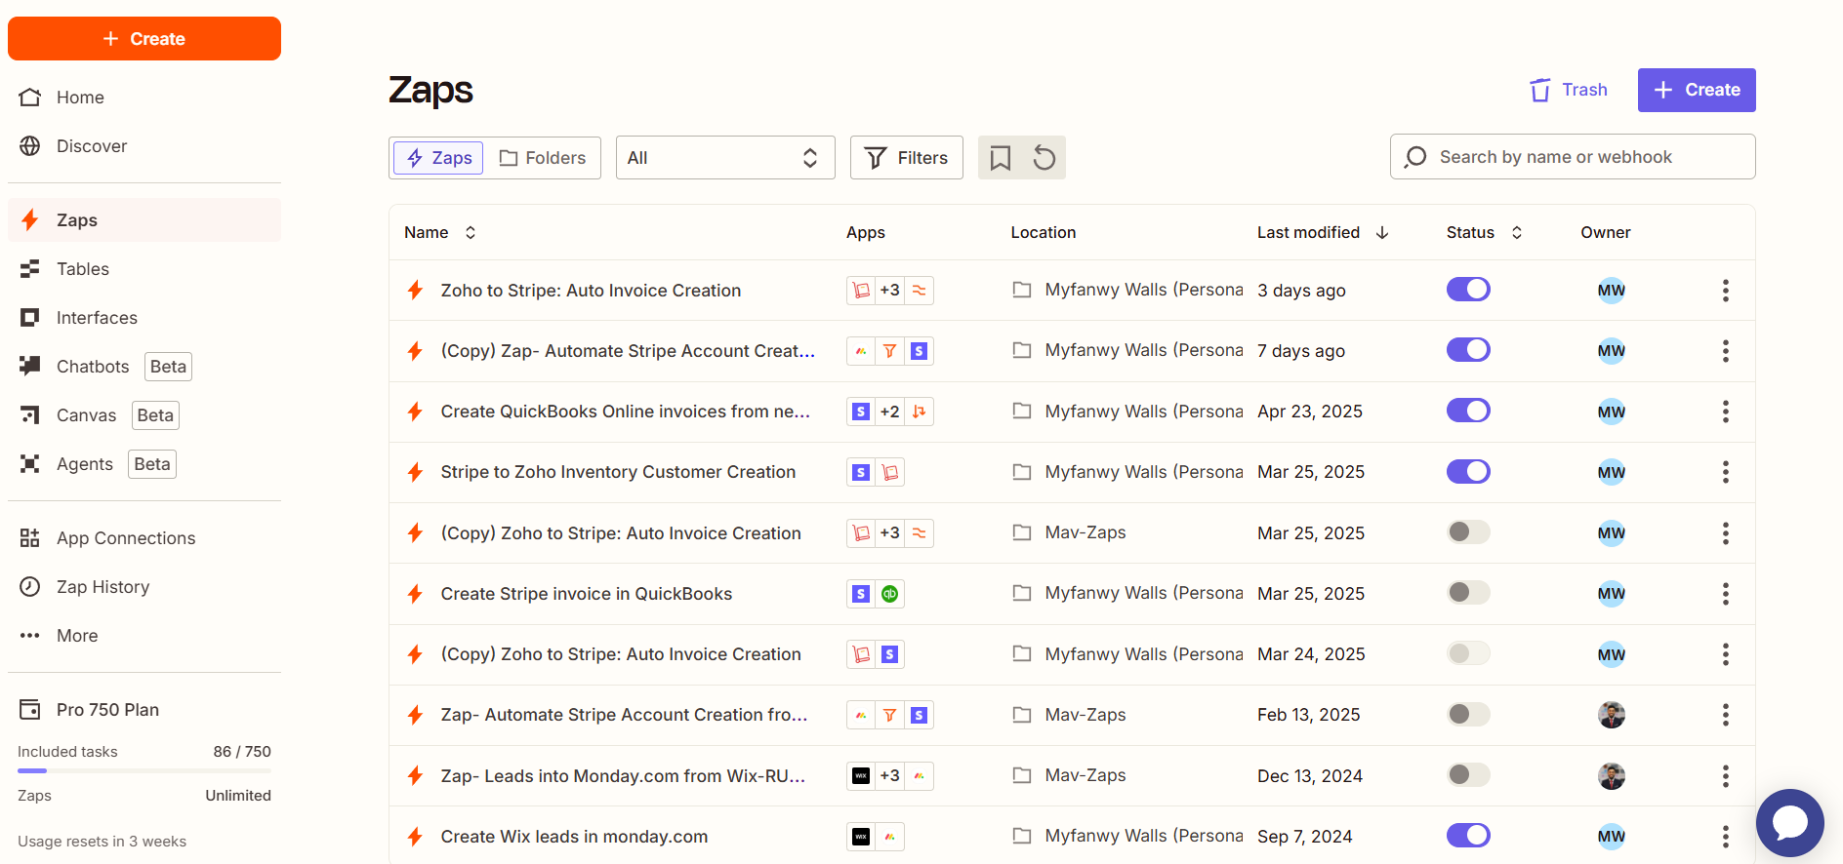
Task: Open kebab menu for (Copy) Zap- Automate Stripe Account row
Action: (x=1725, y=351)
